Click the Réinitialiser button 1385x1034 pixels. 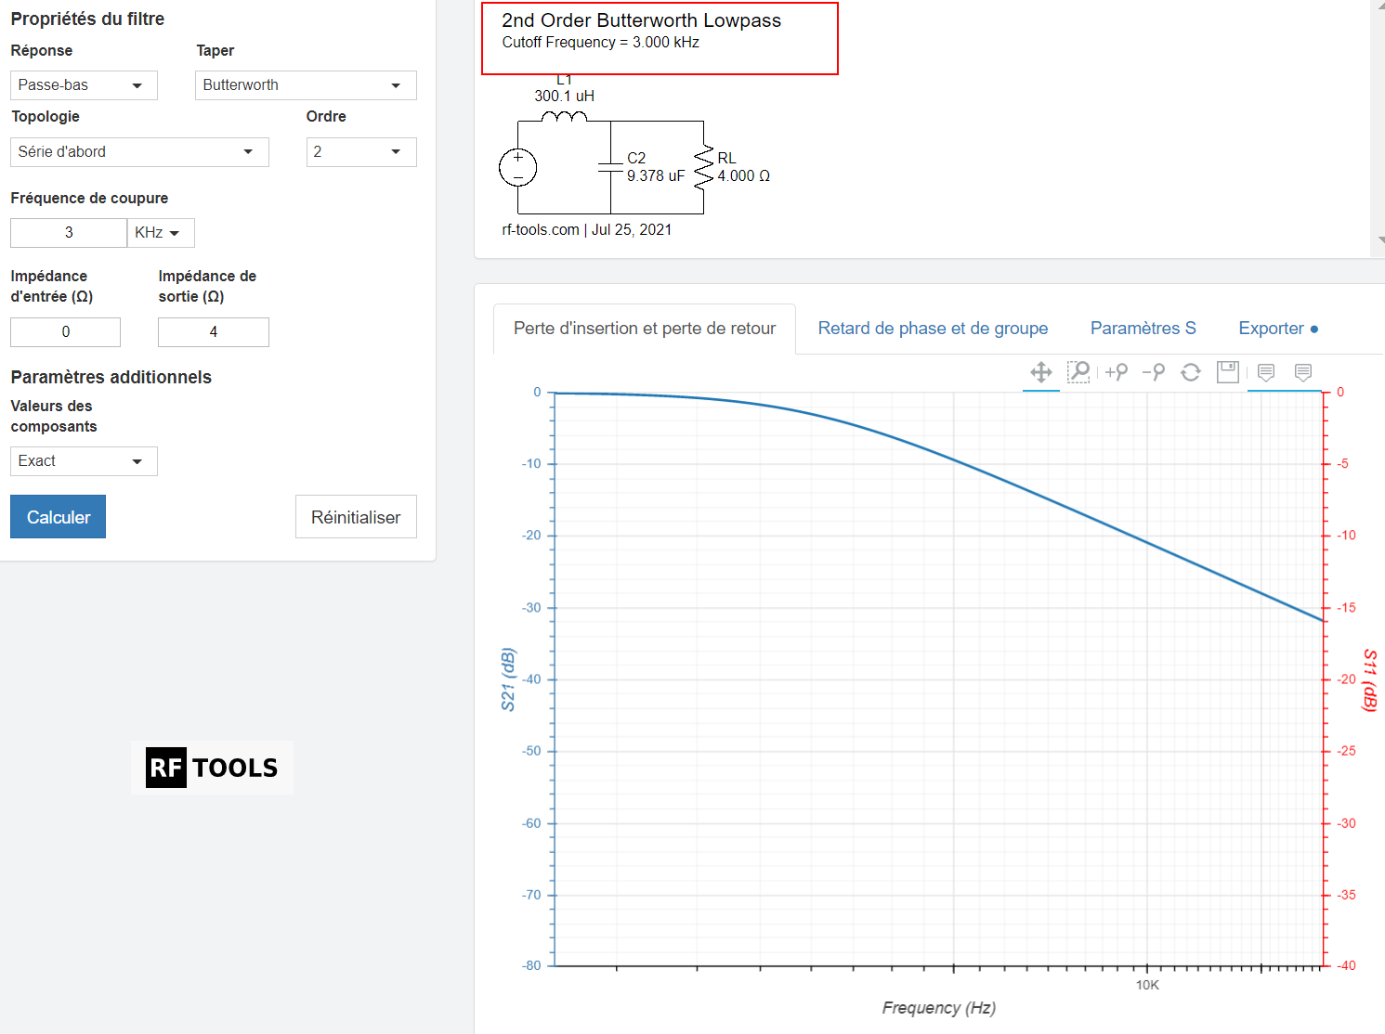click(x=356, y=517)
